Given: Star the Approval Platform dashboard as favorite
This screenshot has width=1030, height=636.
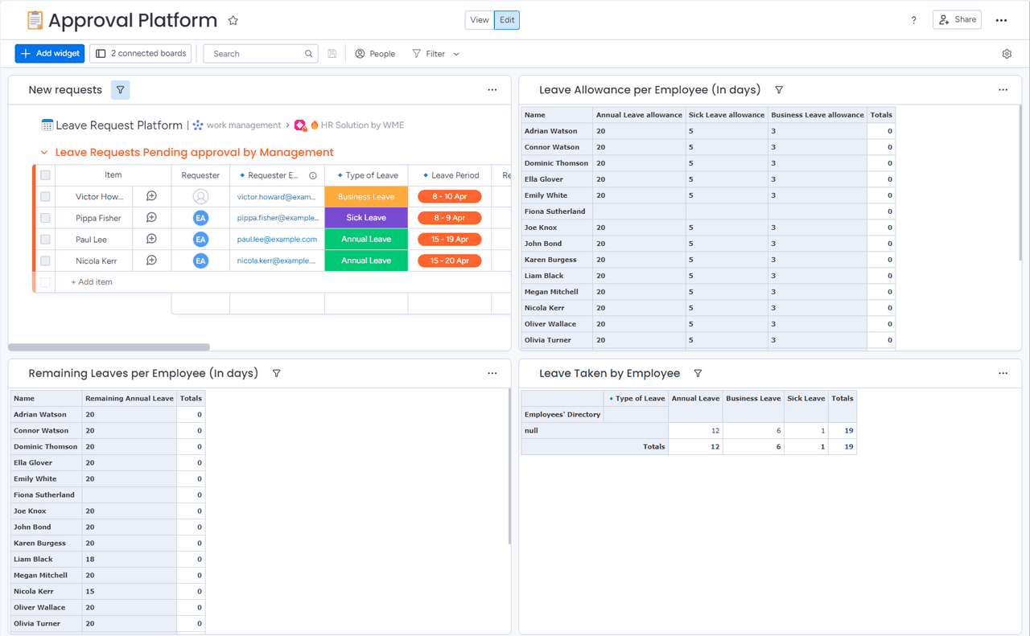Looking at the screenshot, I should tap(233, 20).
